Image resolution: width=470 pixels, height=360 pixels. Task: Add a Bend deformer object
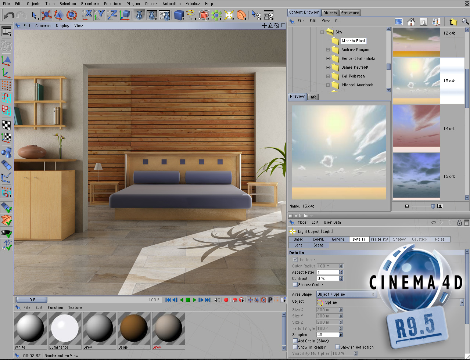[241, 15]
